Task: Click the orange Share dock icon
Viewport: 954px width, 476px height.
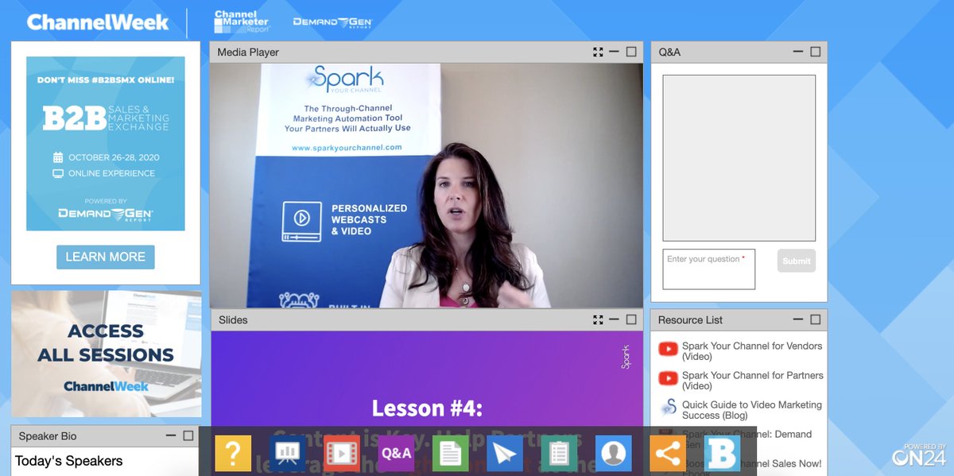Action: click(x=668, y=454)
